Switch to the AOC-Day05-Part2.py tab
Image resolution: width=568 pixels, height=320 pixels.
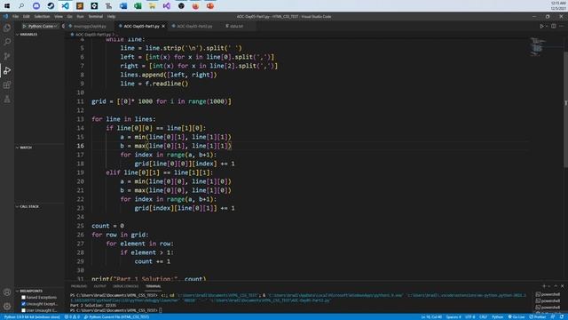[x=194, y=26]
